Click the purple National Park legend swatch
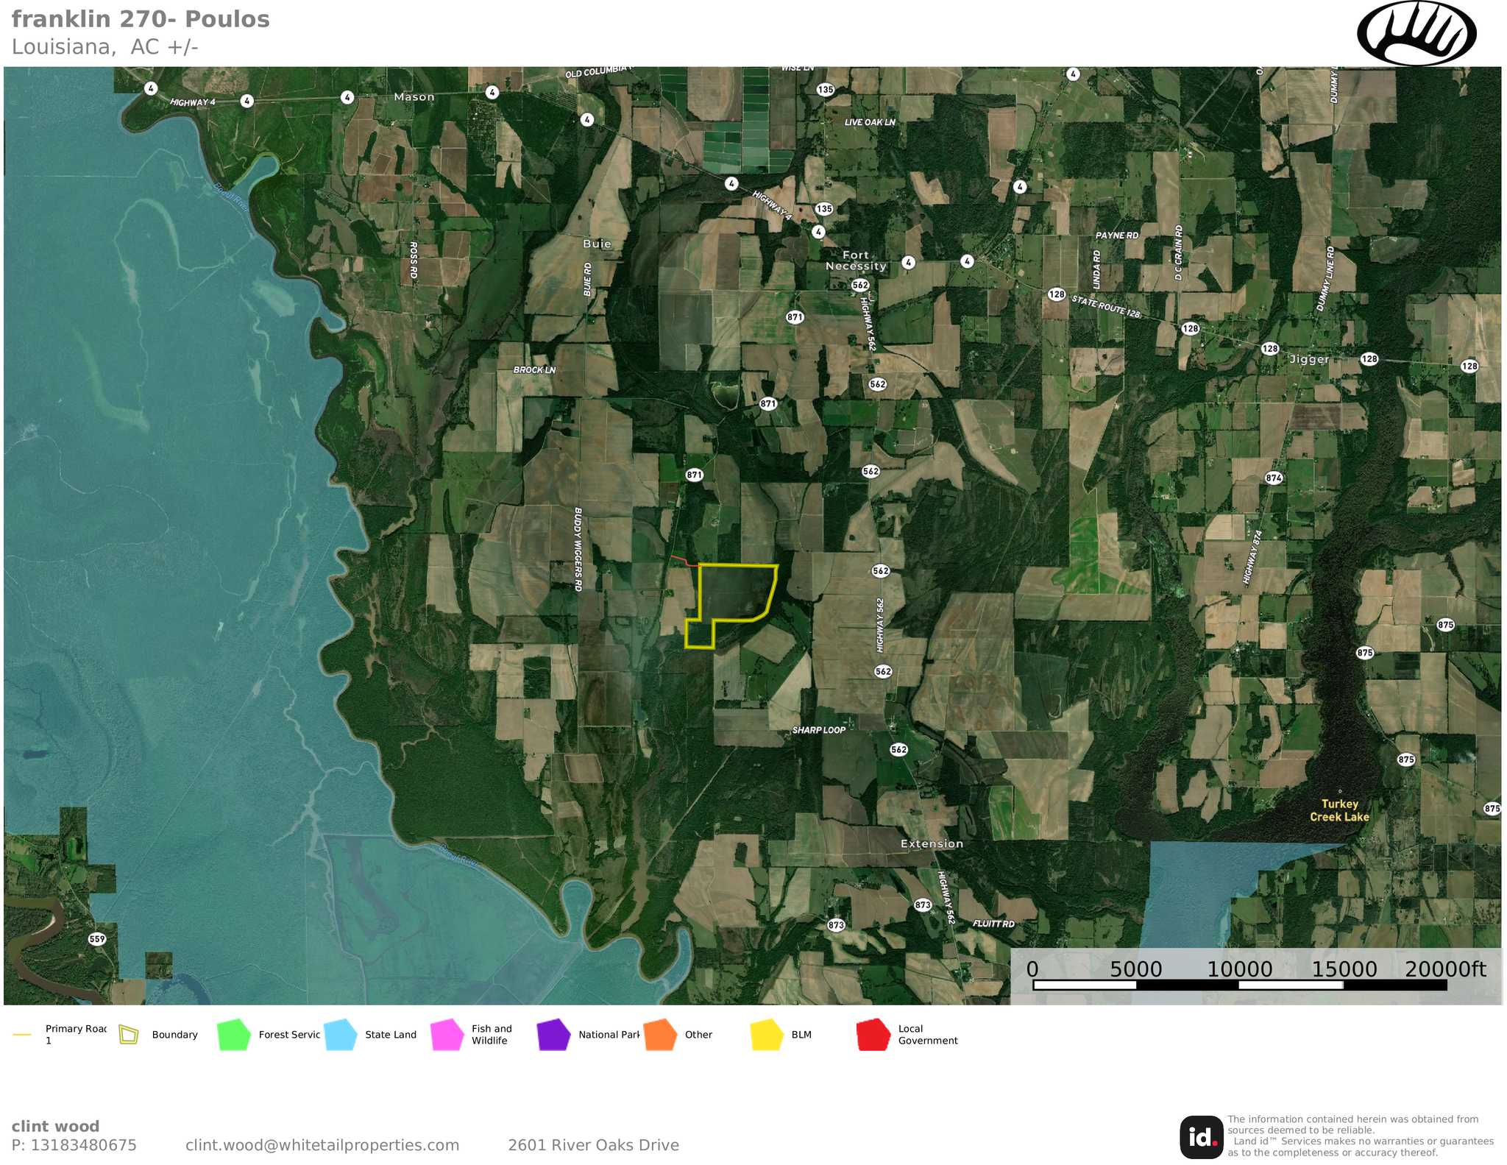This screenshot has height=1165, width=1507. (554, 1035)
